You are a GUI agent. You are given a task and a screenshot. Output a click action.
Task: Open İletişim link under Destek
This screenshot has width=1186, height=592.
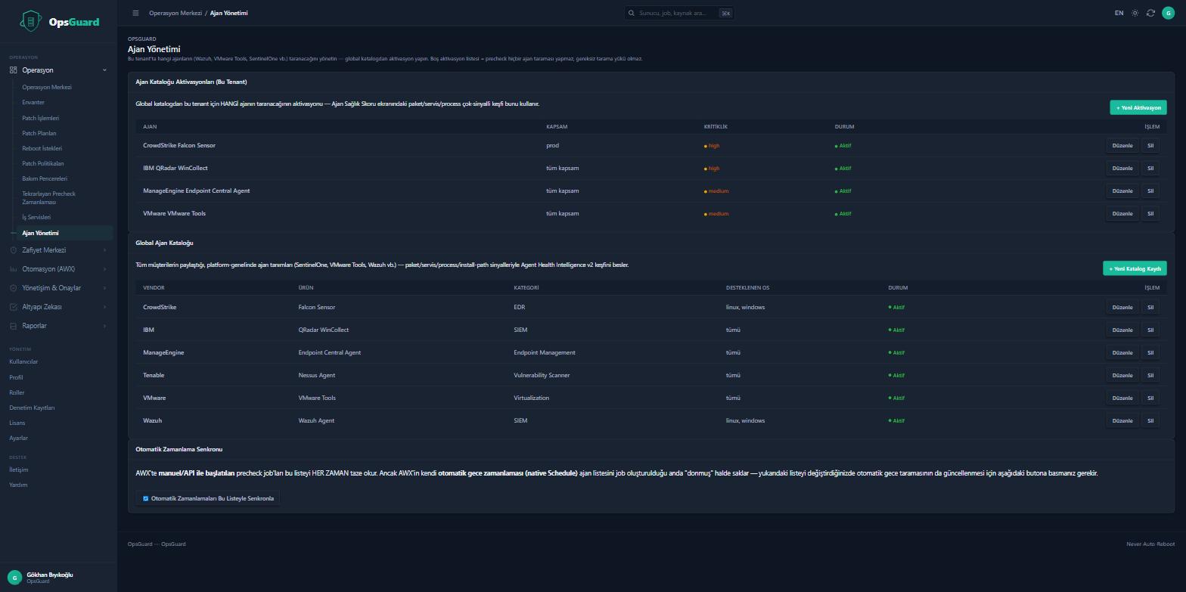coord(18,470)
